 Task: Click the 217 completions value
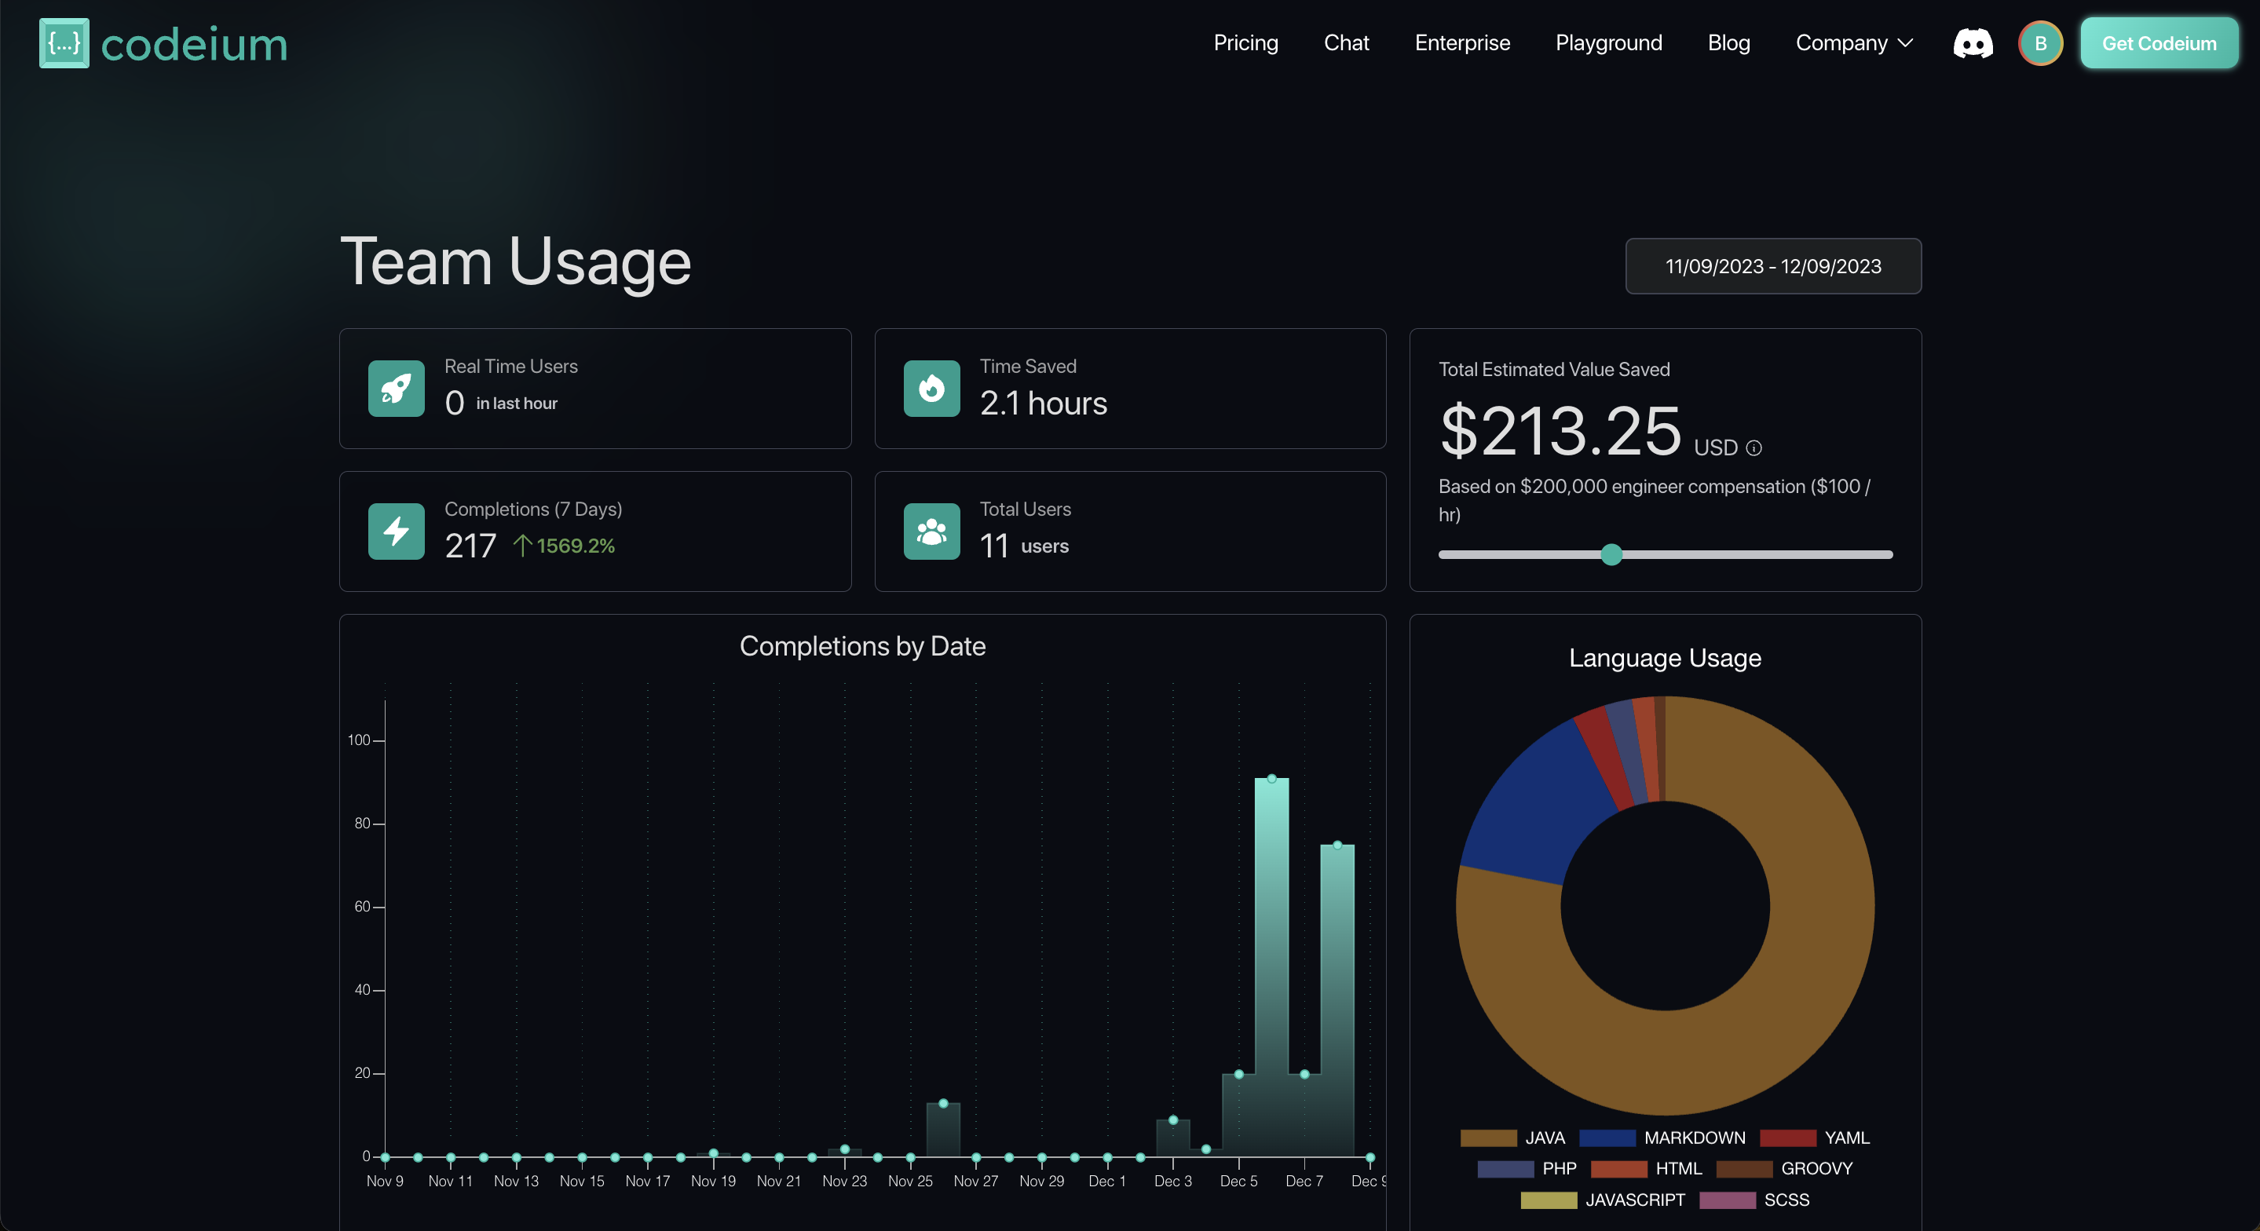470,546
